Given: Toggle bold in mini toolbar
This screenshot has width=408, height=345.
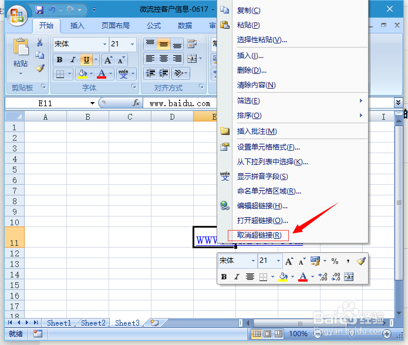Looking at the screenshot, I should pyautogui.click(x=224, y=277).
